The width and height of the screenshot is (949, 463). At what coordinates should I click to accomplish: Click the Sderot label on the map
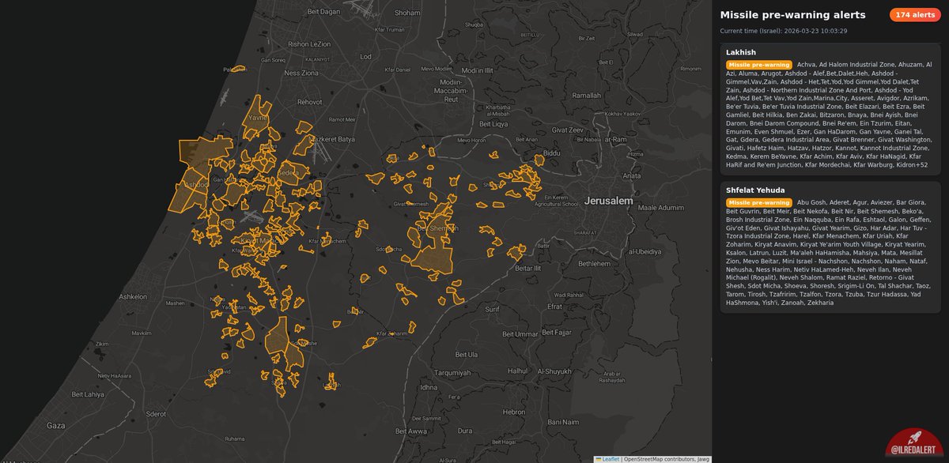pyautogui.click(x=156, y=414)
